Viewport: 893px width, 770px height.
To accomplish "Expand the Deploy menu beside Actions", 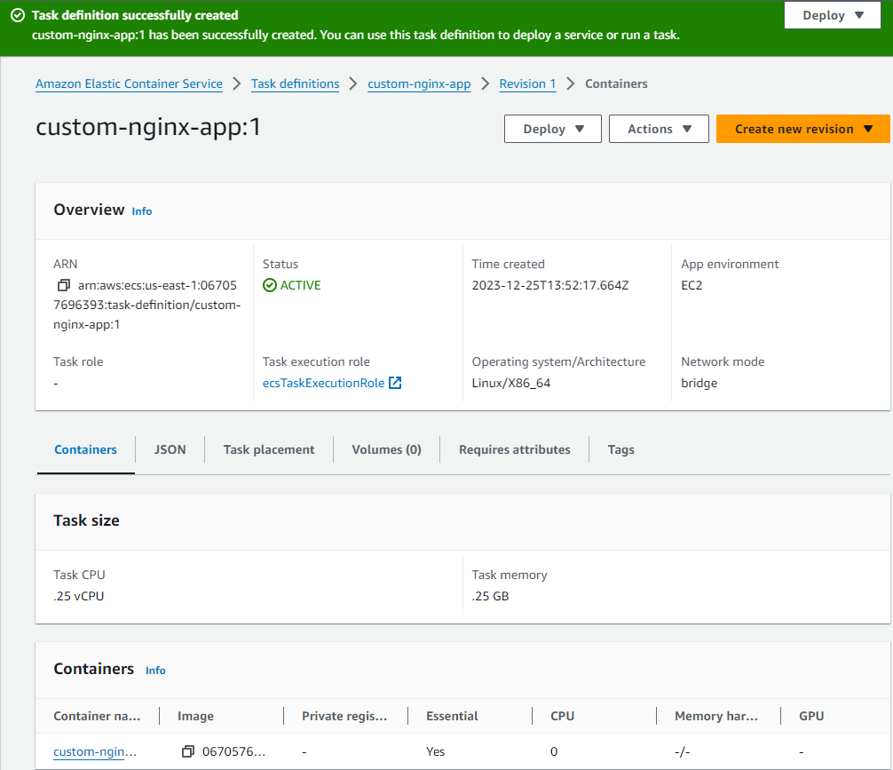I will point(553,129).
